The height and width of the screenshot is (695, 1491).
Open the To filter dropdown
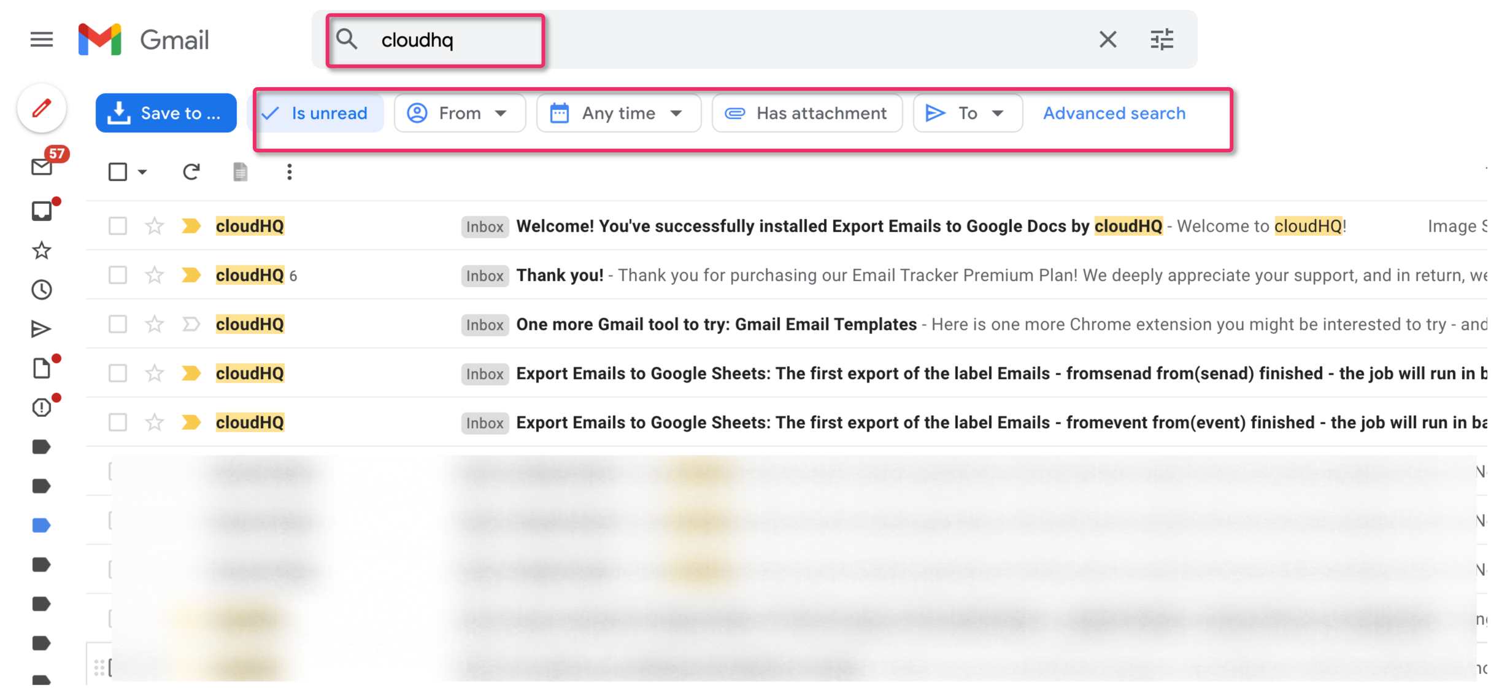tap(968, 113)
